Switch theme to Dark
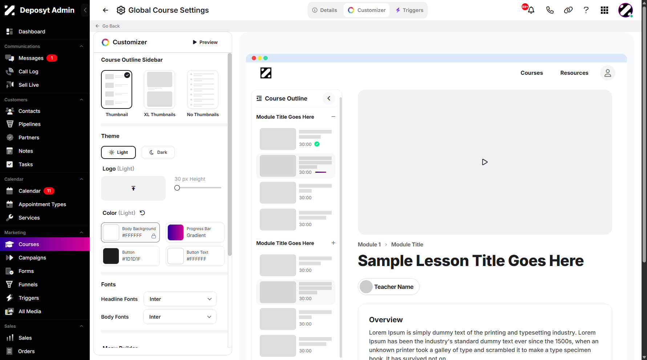The image size is (647, 360). click(158, 152)
